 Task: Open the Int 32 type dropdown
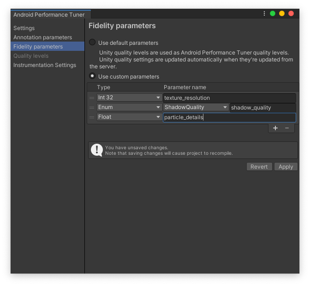point(129,98)
